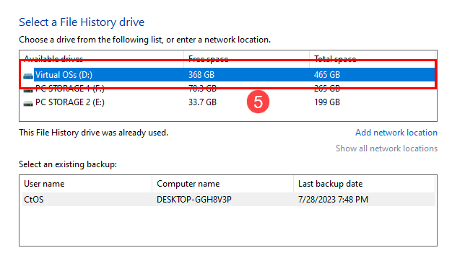Sort by User name column header
Image resolution: width=452 pixels, height=271 pixels.
click(x=87, y=184)
